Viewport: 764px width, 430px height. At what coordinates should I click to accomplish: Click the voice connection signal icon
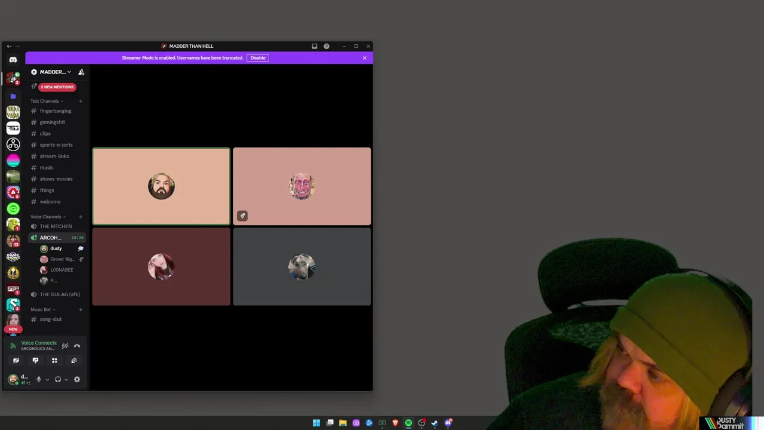click(x=13, y=346)
